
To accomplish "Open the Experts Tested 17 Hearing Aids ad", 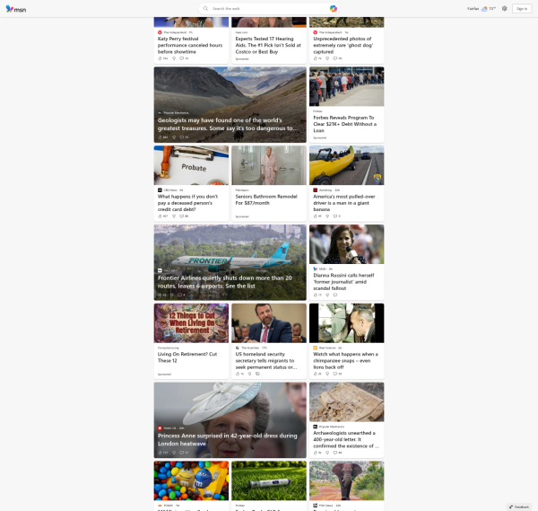I will coord(268,45).
